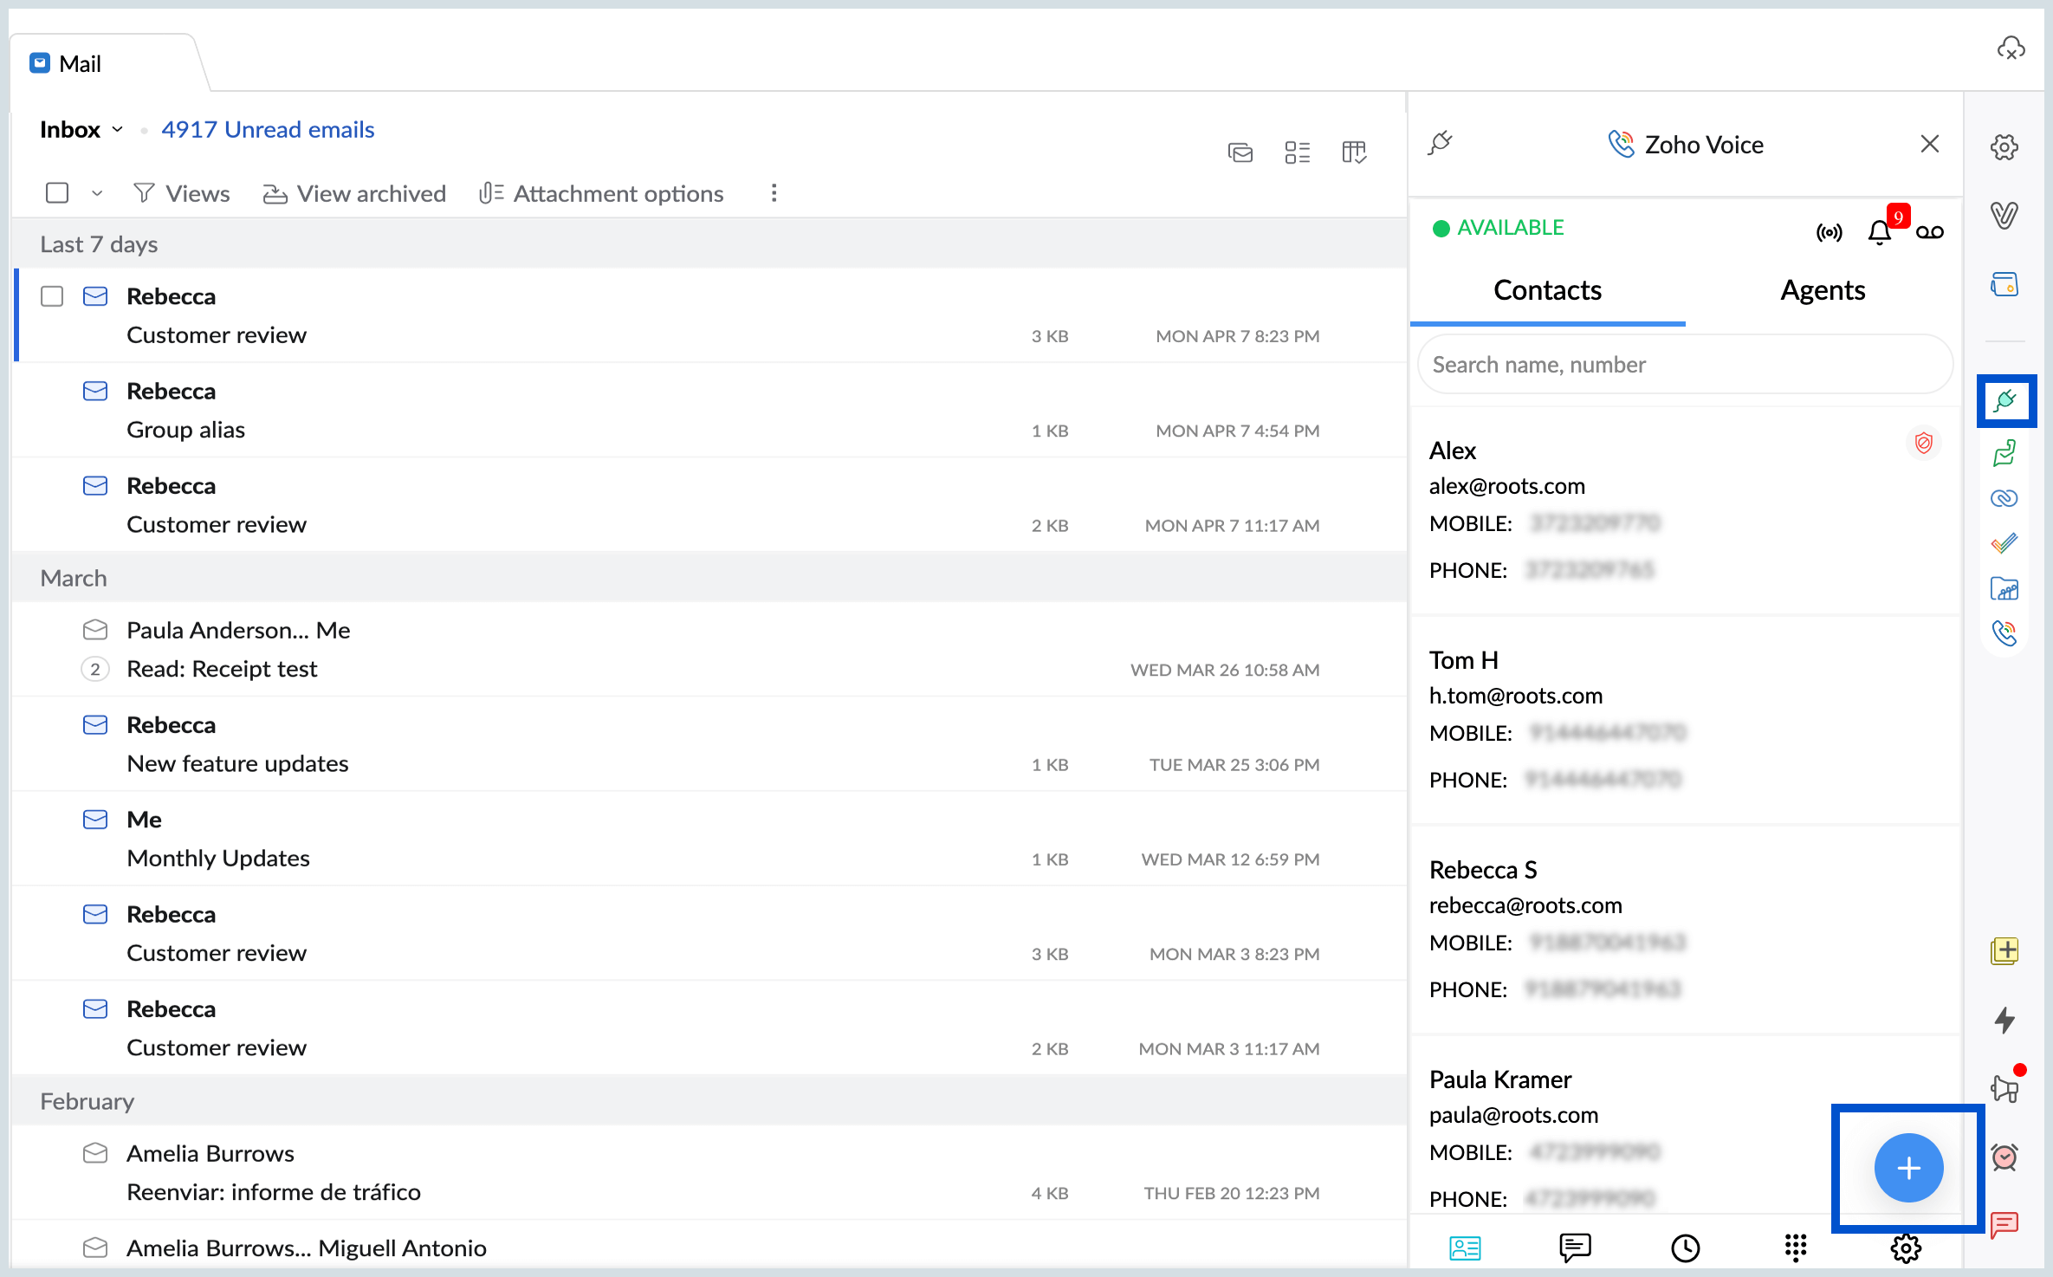Open voicemail icon in Zoho Voice
This screenshot has width=2053, height=1277.
[x=1929, y=231]
